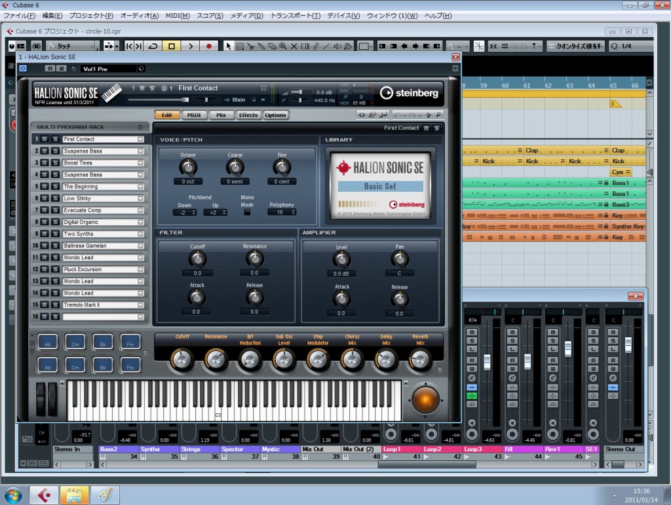Toggle the Cycle loop button
Viewport: 671px width, 505px height.
pyautogui.click(x=153, y=47)
